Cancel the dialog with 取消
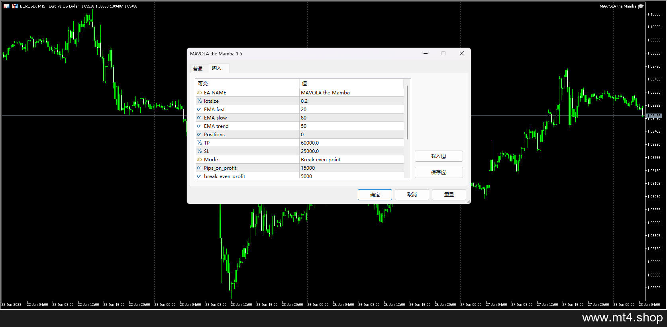Screen dimensions: 667x327 pyautogui.click(x=412, y=195)
